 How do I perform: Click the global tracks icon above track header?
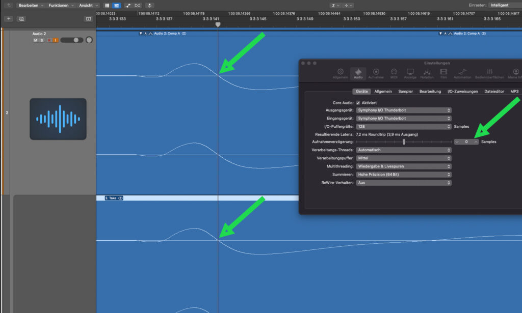coord(88,19)
